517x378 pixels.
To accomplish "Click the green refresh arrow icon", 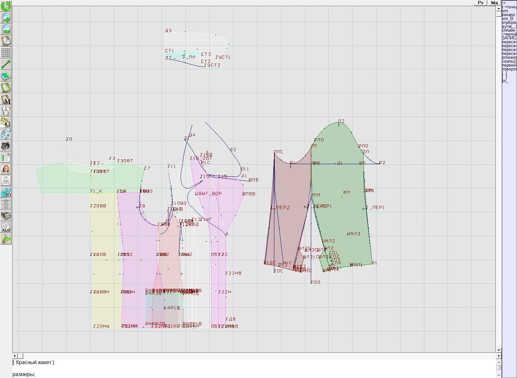I will 6,6.
